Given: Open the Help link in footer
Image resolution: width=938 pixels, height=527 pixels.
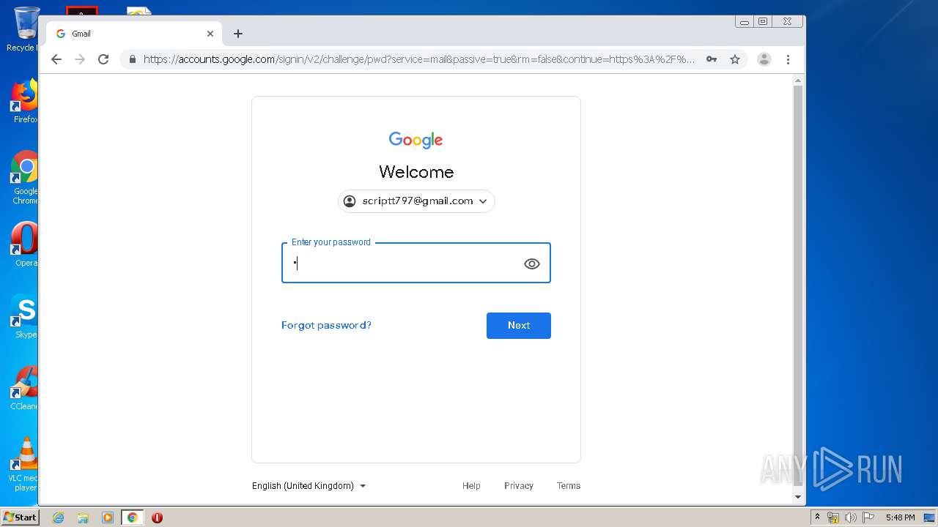Looking at the screenshot, I should (471, 486).
